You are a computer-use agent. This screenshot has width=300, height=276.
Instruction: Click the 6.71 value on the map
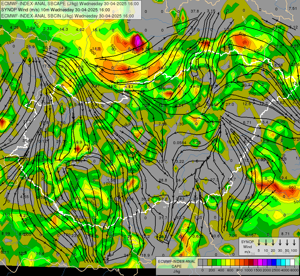pos(247,122)
